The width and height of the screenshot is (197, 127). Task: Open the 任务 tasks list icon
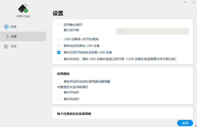tap(6, 27)
